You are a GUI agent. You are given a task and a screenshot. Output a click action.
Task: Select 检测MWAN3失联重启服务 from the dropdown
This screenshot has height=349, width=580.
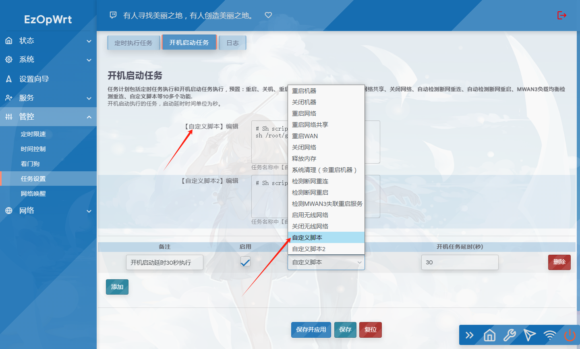[x=326, y=204]
